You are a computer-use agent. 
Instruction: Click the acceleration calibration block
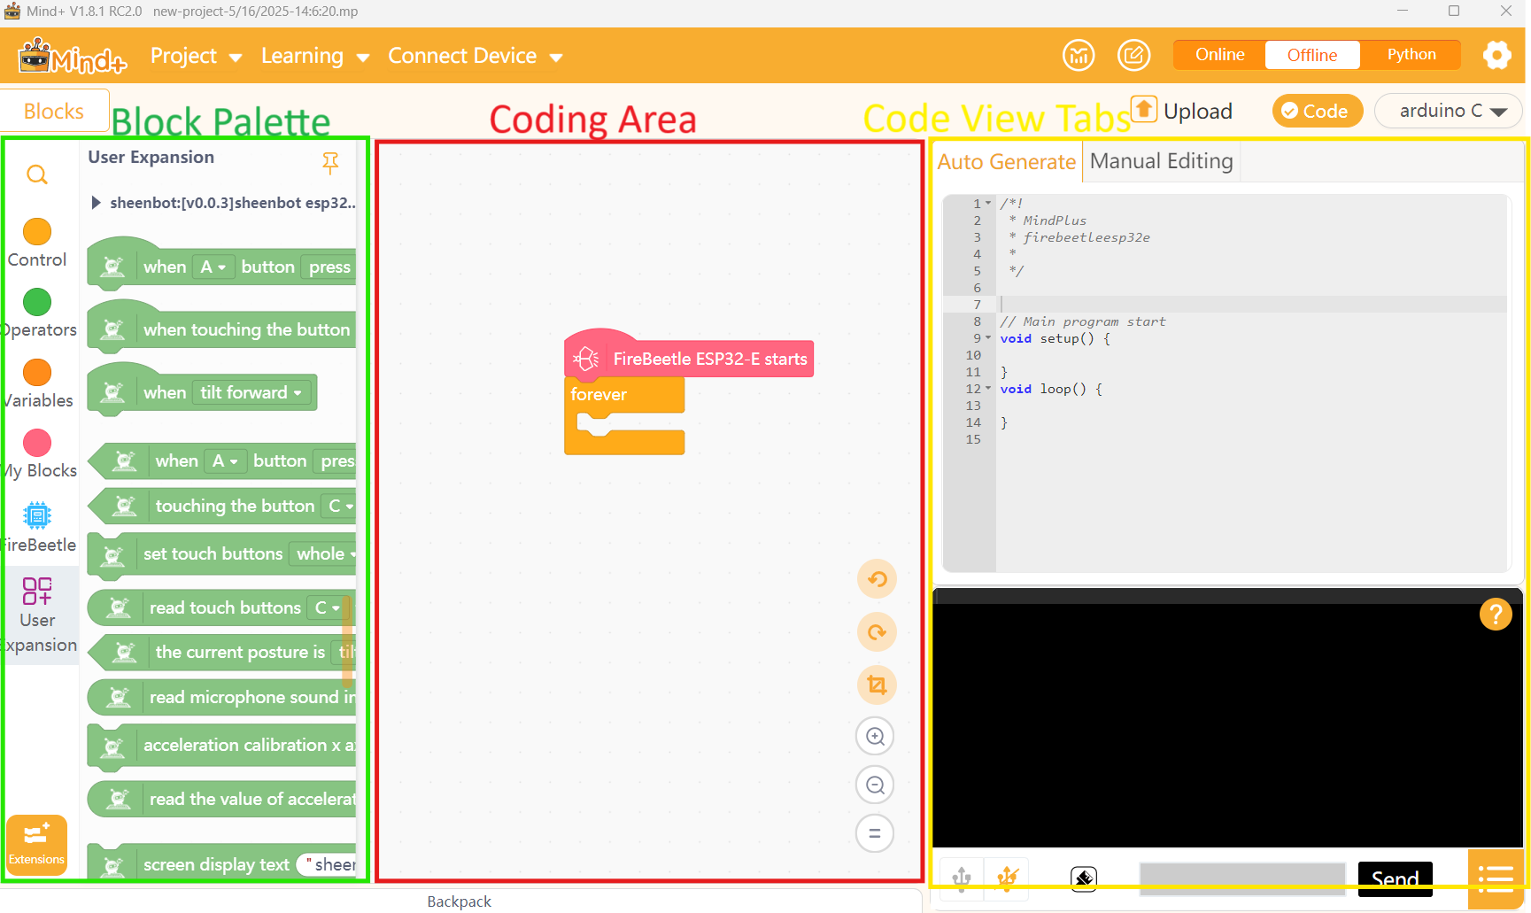(222, 745)
